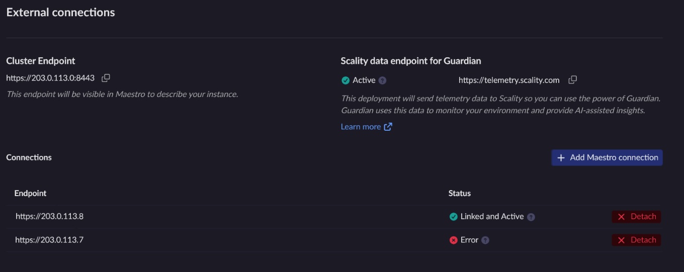
Task: Click external link icon after Learn more
Action: click(388, 127)
